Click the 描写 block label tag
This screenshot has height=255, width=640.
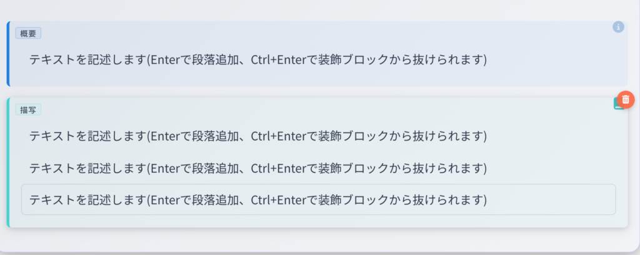[x=28, y=109]
